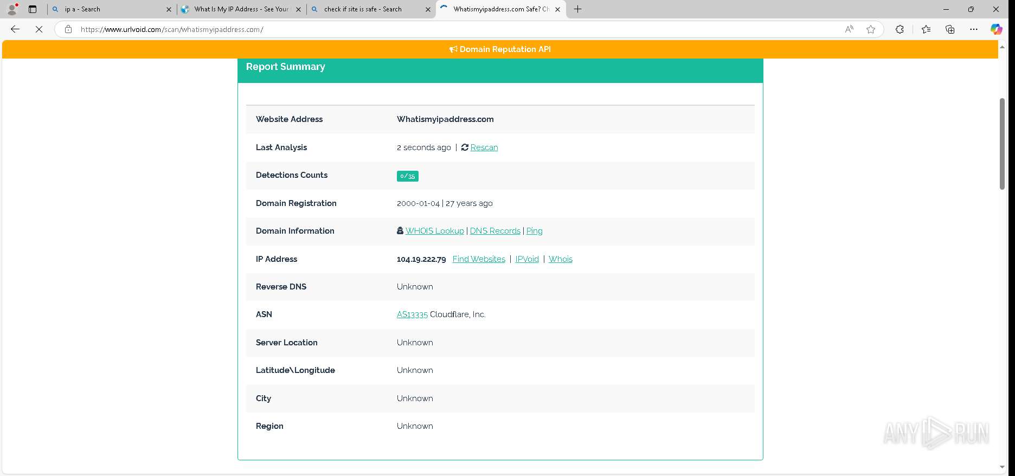Click 'Cloudflare, Inc.' text
1015x476 pixels.
pos(458,314)
